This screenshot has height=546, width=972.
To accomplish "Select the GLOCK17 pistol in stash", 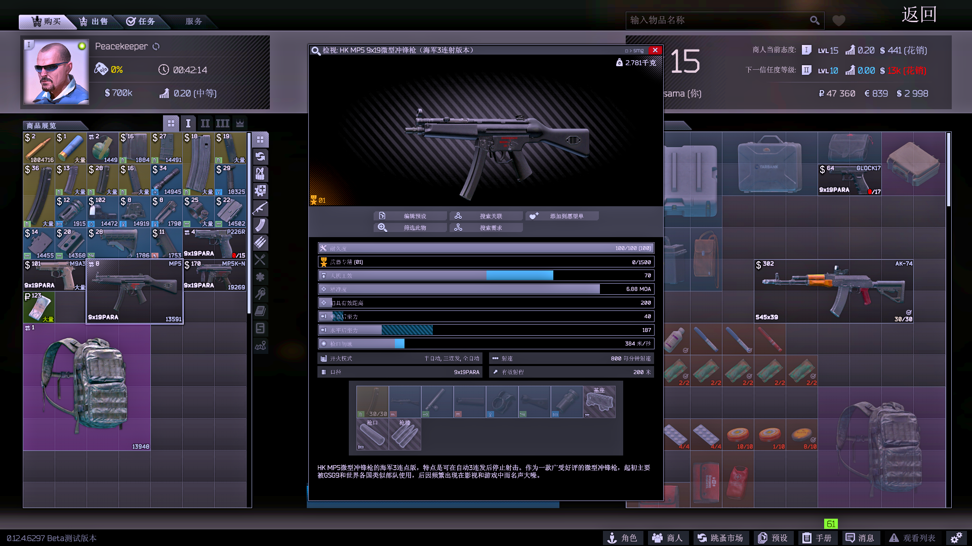I will point(849,179).
